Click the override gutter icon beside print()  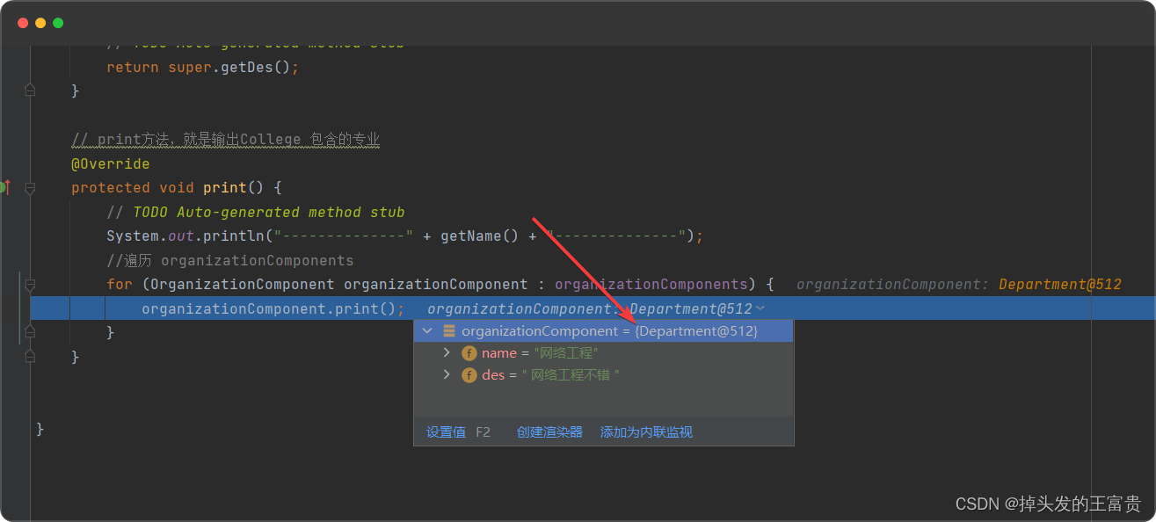point(5,187)
